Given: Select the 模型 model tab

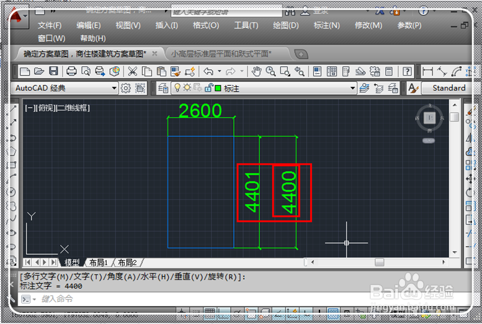Looking at the screenshot, I should coord(71,263).
